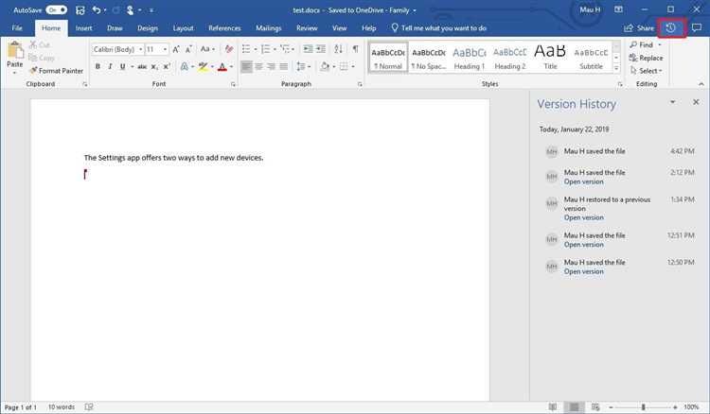Screen dimensions: 710x414
Task: Toggle Show/Hide paragraph marks
Action: point(355,49)
